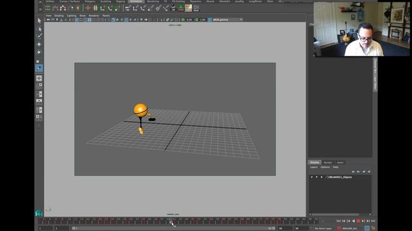The image size is (412, 231).
Task: Click the ghost sphere shelf icon
Action: coord(173,8)
